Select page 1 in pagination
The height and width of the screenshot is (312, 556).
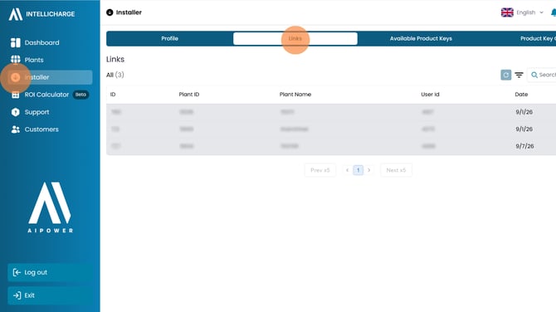point(358,170)
